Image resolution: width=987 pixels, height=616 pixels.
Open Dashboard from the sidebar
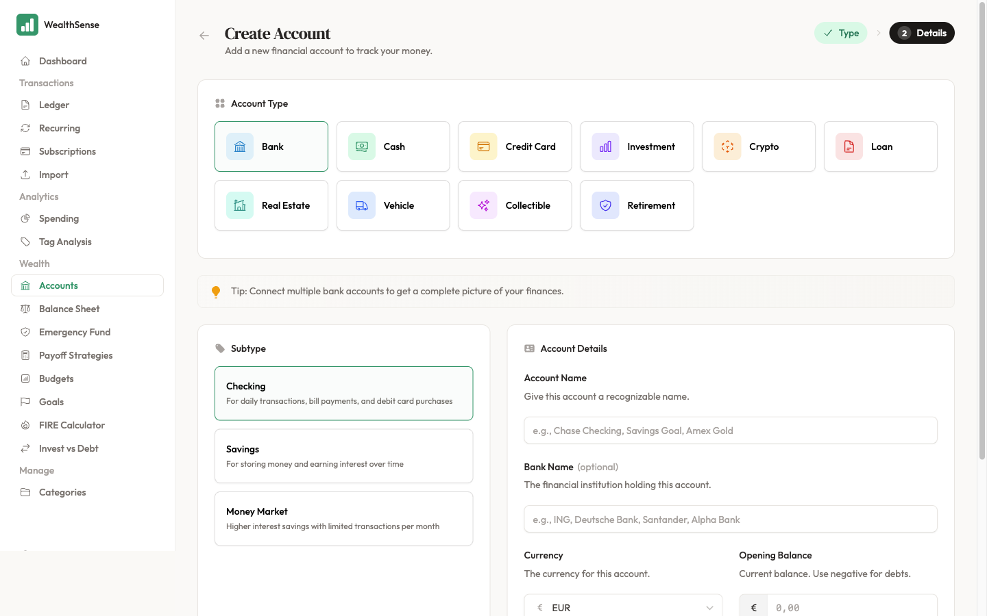(x=87, y=61)
